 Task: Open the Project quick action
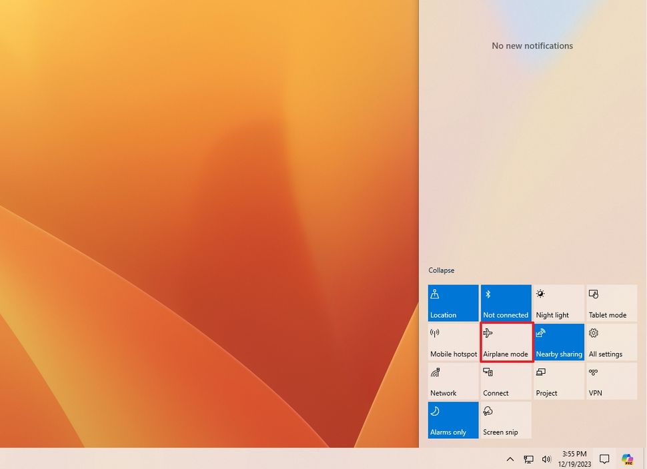click(558, 380)
